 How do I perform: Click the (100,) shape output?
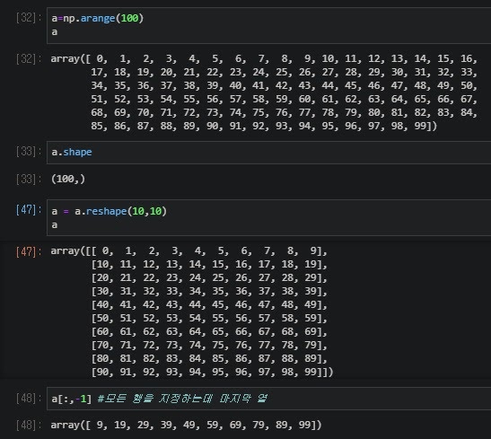(x=68, y=180)
